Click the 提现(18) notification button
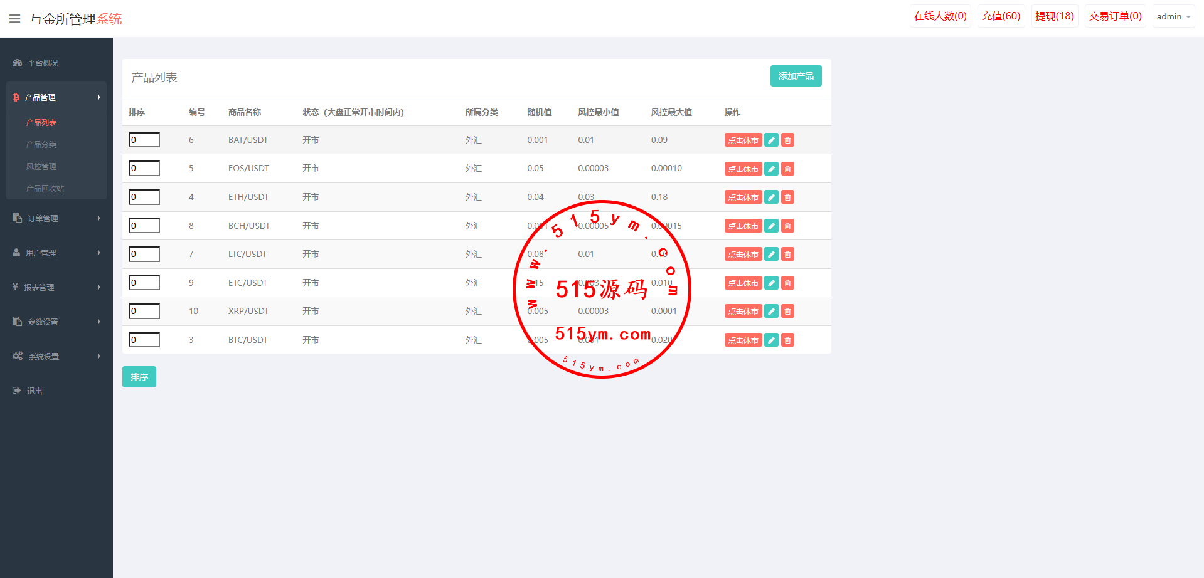The width and height of the screenshot is (1204, 578). (x=1054, y=16)
